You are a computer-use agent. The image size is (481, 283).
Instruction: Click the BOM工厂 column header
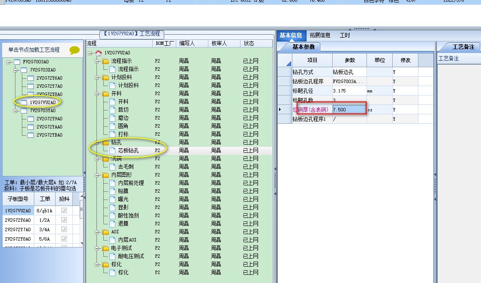164,44
